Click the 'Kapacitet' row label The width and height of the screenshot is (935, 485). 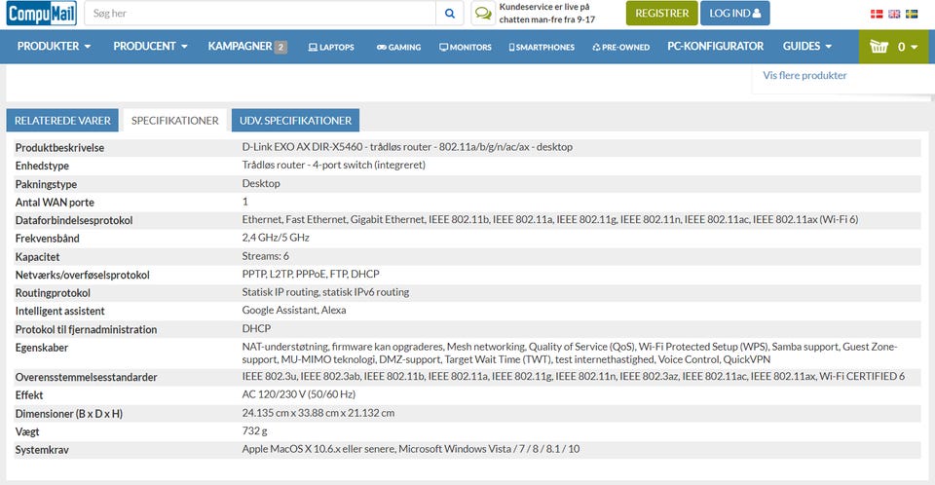[x=37, y=256]
